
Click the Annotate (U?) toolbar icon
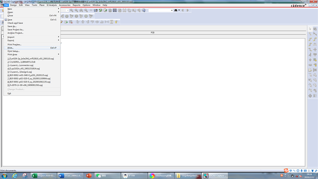(95, 10)
